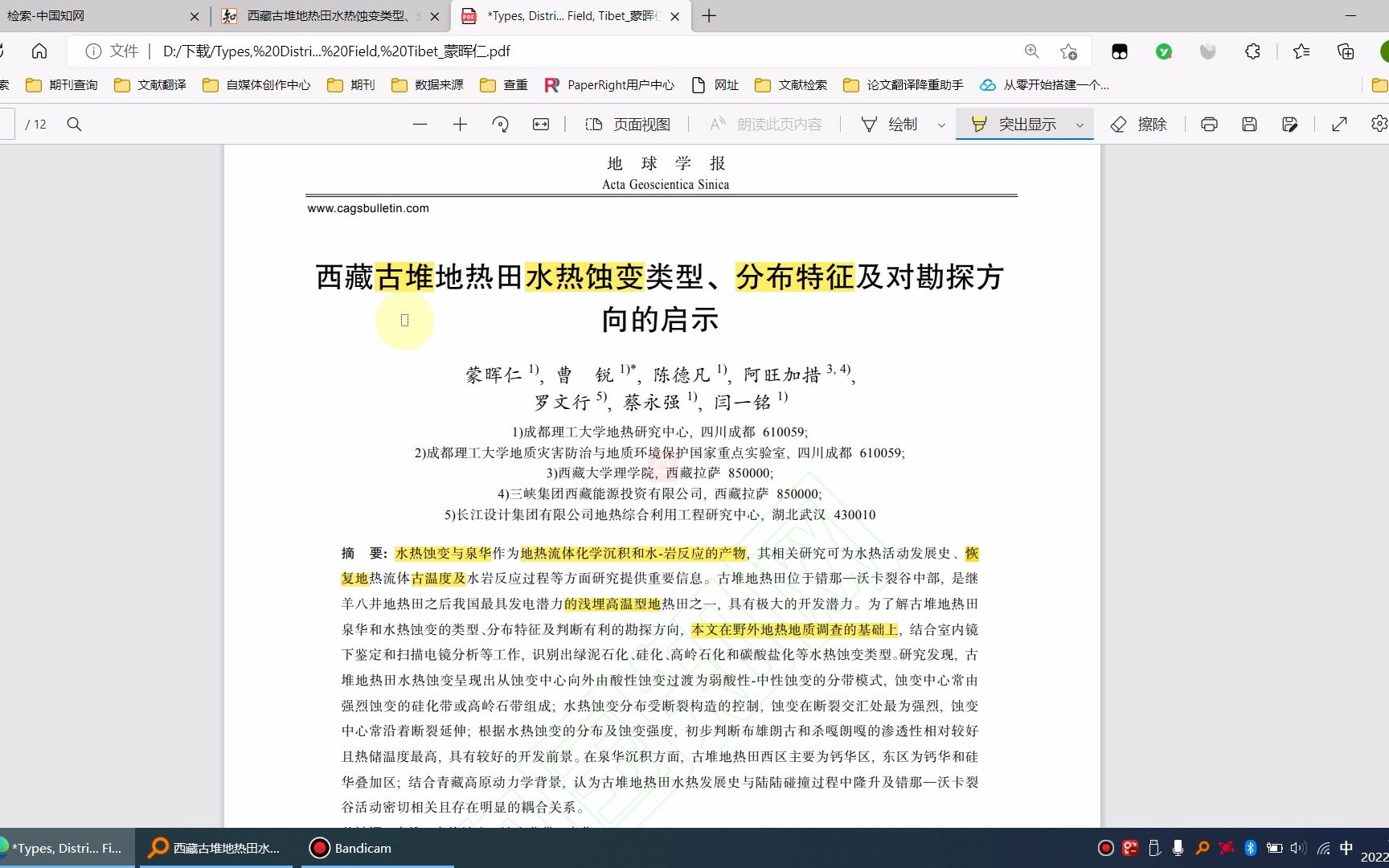
Task: Open 文献翻译 bookmark folder
Action: pyautogui.click(x=150, y=84)
